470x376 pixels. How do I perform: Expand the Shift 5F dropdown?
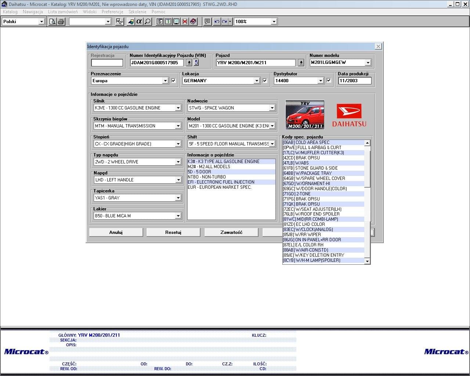[x=272, y=144]
